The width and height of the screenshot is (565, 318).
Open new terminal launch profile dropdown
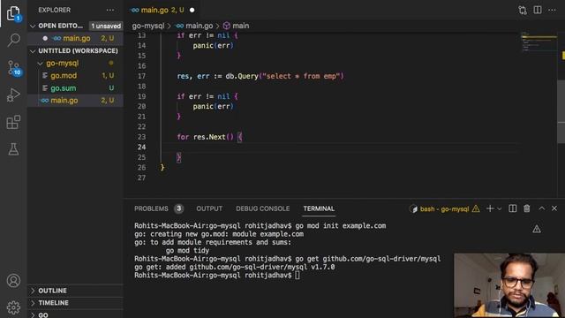(x=500, y=208)
